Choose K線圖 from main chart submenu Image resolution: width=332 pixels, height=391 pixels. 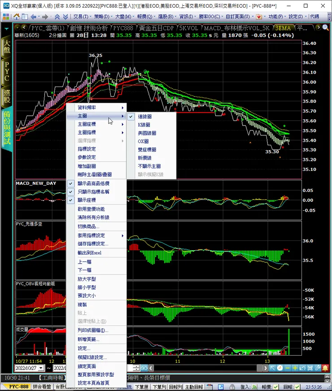tap(151, 125)
